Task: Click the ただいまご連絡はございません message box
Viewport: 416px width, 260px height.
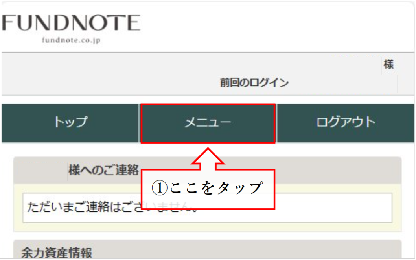Action: [x=207, y=207]
